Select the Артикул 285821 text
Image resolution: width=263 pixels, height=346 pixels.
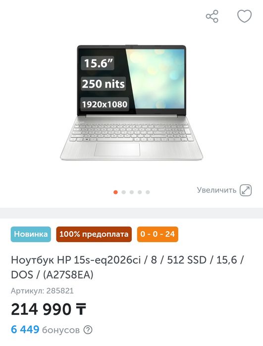42,291
